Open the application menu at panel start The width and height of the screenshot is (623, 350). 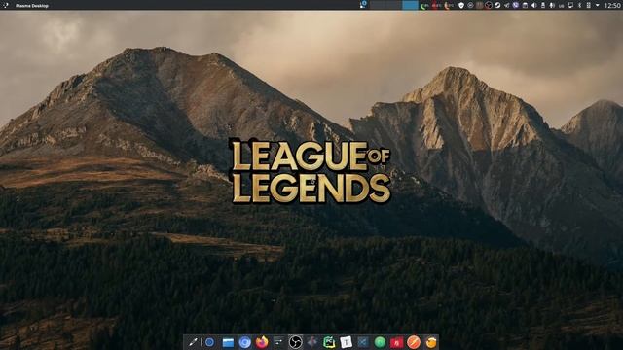click(x=5, y=5)
